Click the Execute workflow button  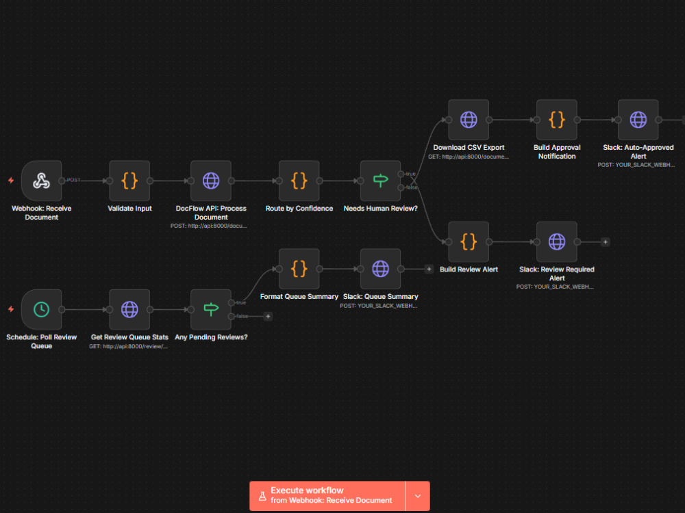pos(327,496)
